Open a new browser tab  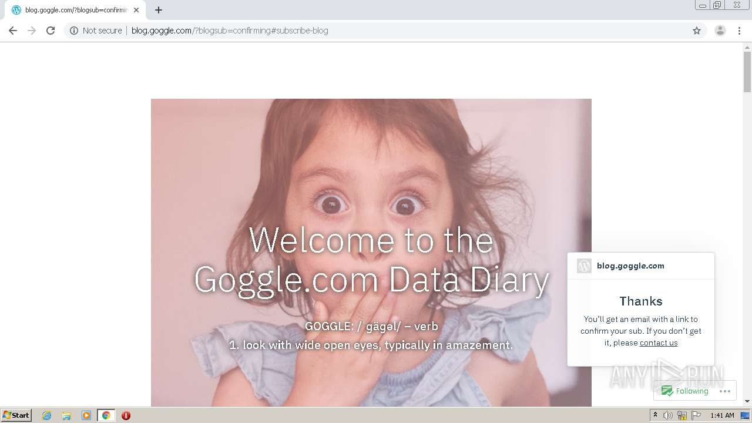click(159, 10)
